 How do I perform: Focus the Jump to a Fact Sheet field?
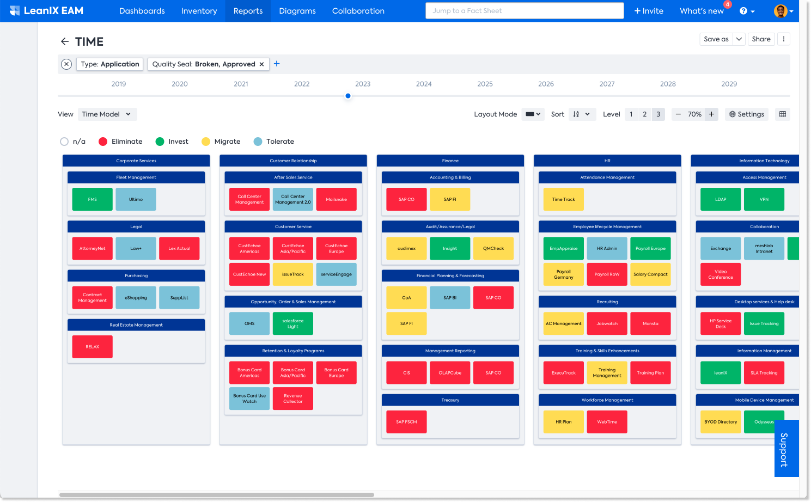[525, 11]
